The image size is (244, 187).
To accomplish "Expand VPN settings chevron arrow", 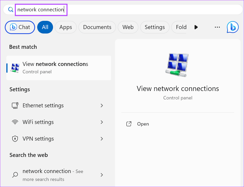I will tap(102, 139).
